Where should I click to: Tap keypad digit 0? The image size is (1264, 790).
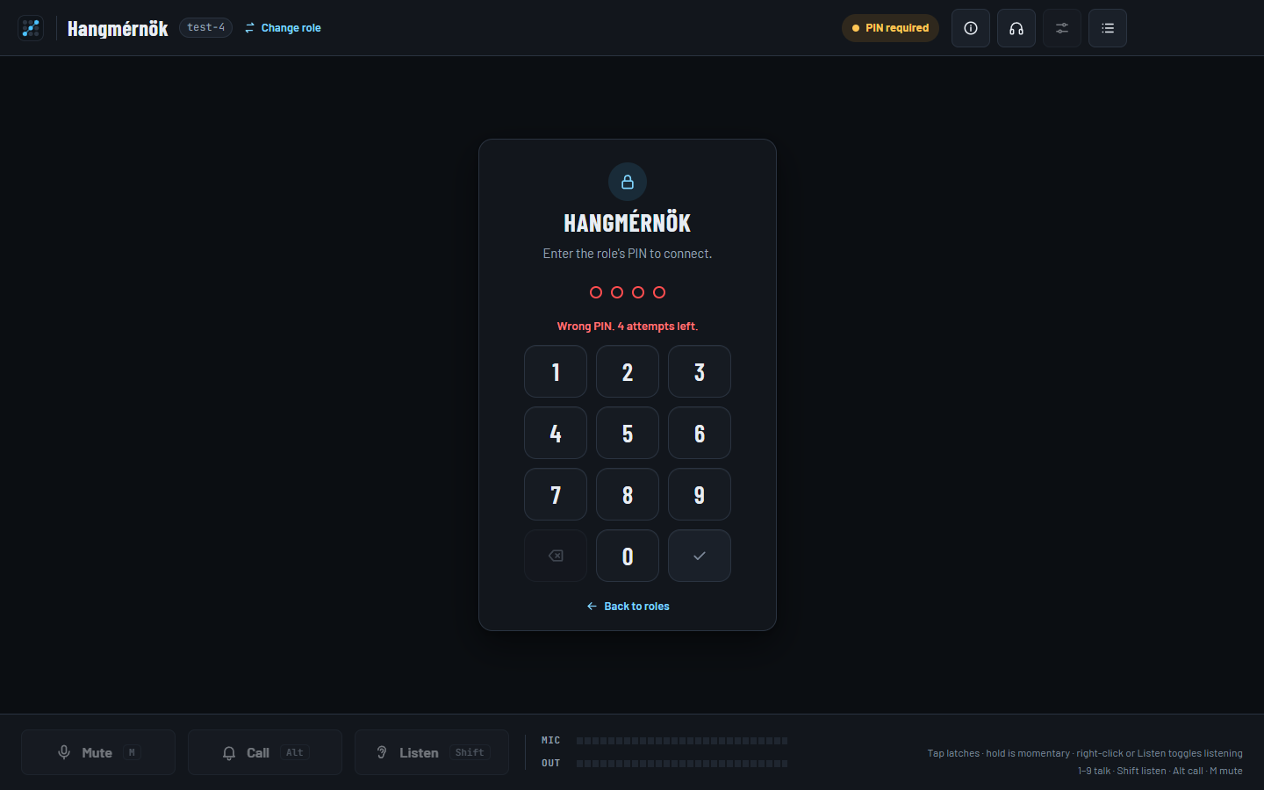coord(628,556)
